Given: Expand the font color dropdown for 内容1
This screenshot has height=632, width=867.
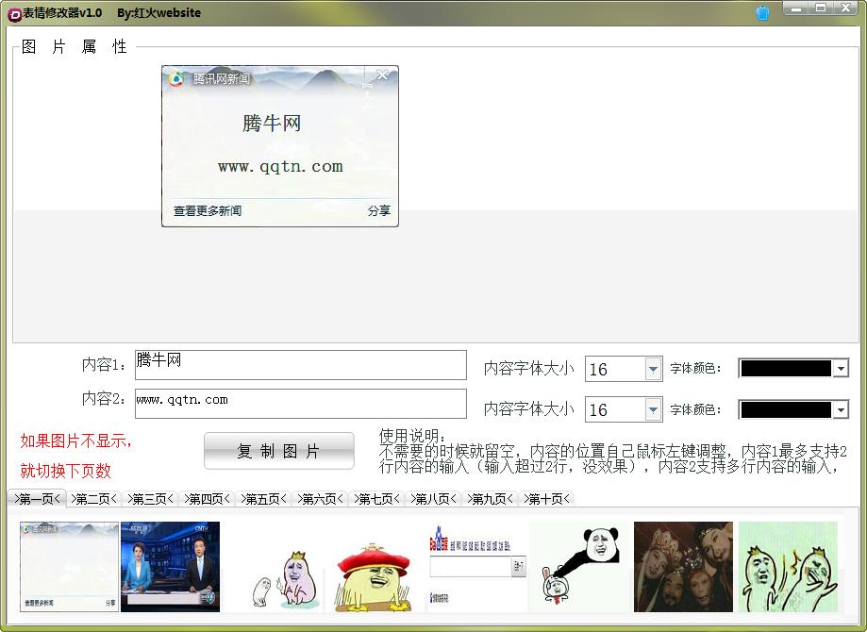Looking at the screenshot, I should [841, 369].
